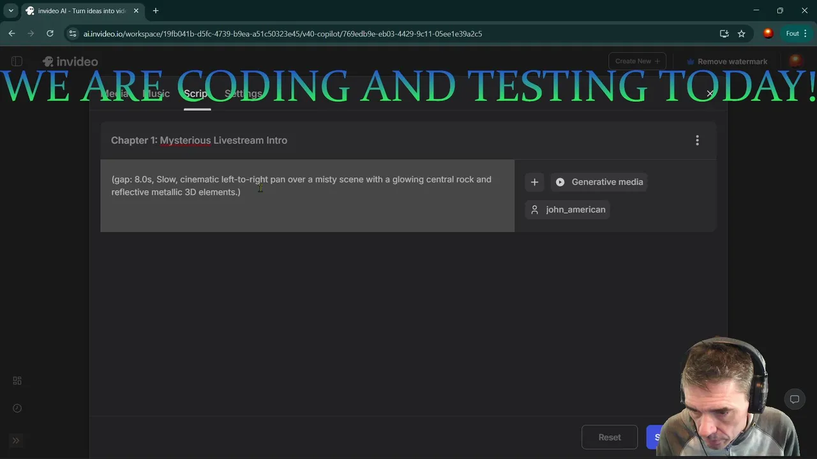Open the Fout profile button
The width and height of the screenshot is (817, 459).
point(792,34)
